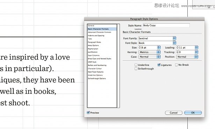Open Hyphenation category
The height and width of the screenshot is (129, 215).
coord(93,49)
